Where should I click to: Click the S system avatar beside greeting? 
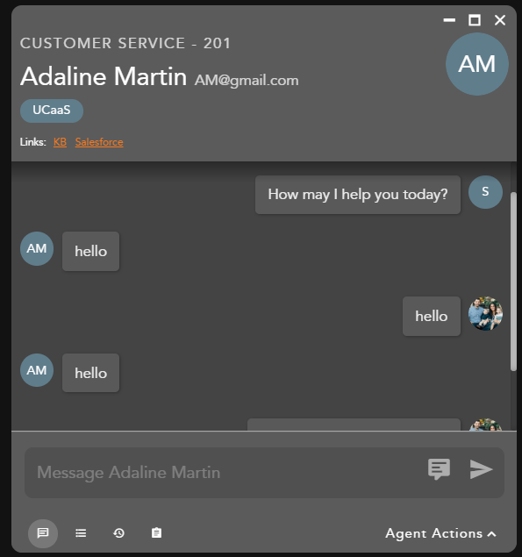click(485, 192)
